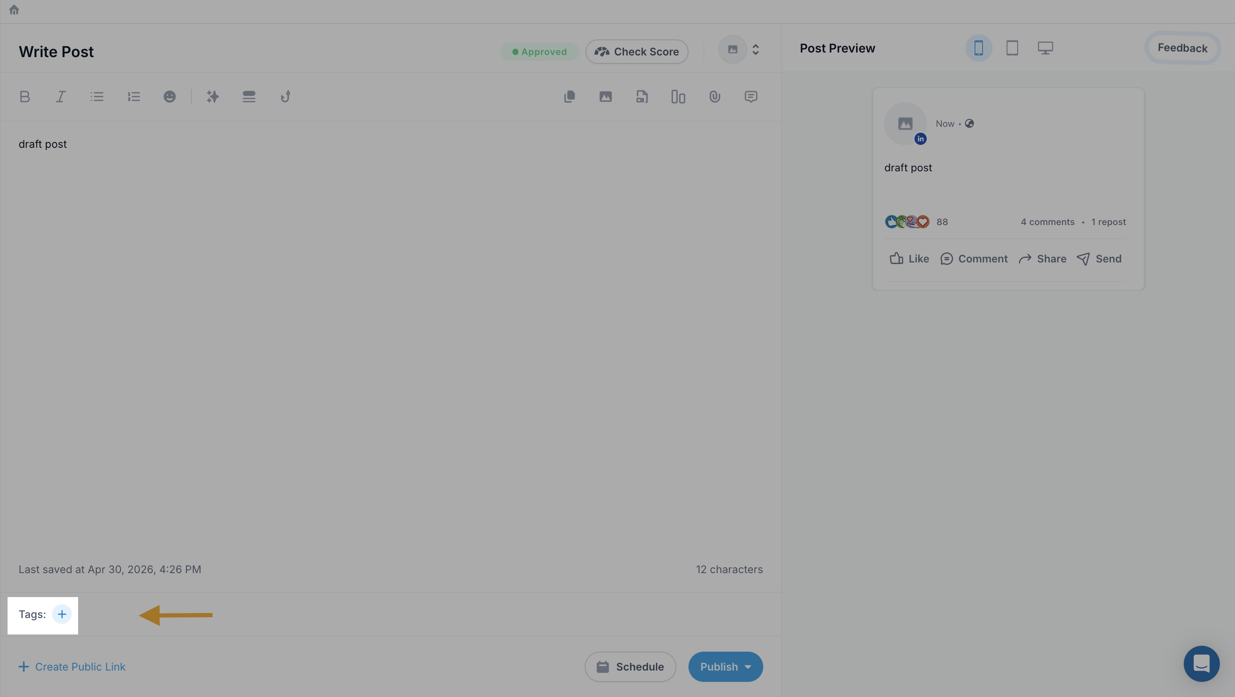The width and height of the screenshot is (1235, 697).
Task: Click the reaction icons next to 88
Action: (x=907, y=222)
